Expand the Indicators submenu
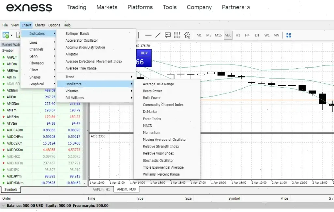 point(39,34)
